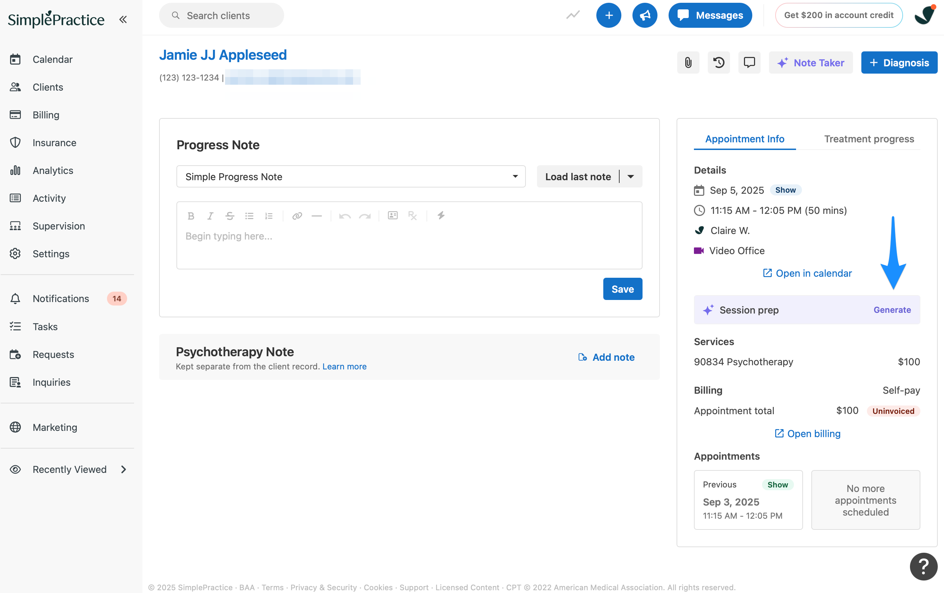The height and width of the screenshot is (593, 944).
Task: Open billing
Action: [807, 434]
